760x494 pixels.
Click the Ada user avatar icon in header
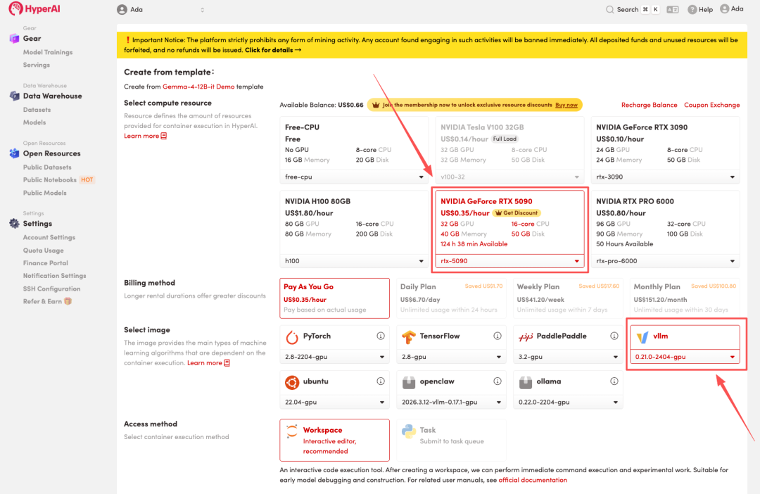coord(122,10)
